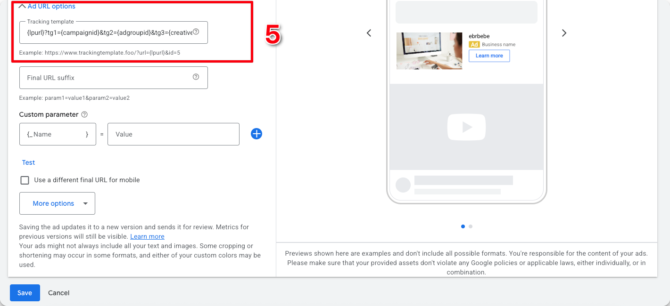This screenshot has width=670, height=306.
Task: Collapse the Ad URL options section
Action: (47, 6)
